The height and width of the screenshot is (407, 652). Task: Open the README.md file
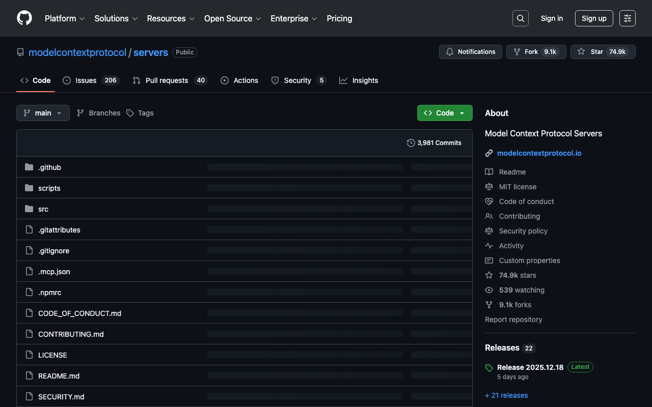pyautogui.click(x=59, y=376)
